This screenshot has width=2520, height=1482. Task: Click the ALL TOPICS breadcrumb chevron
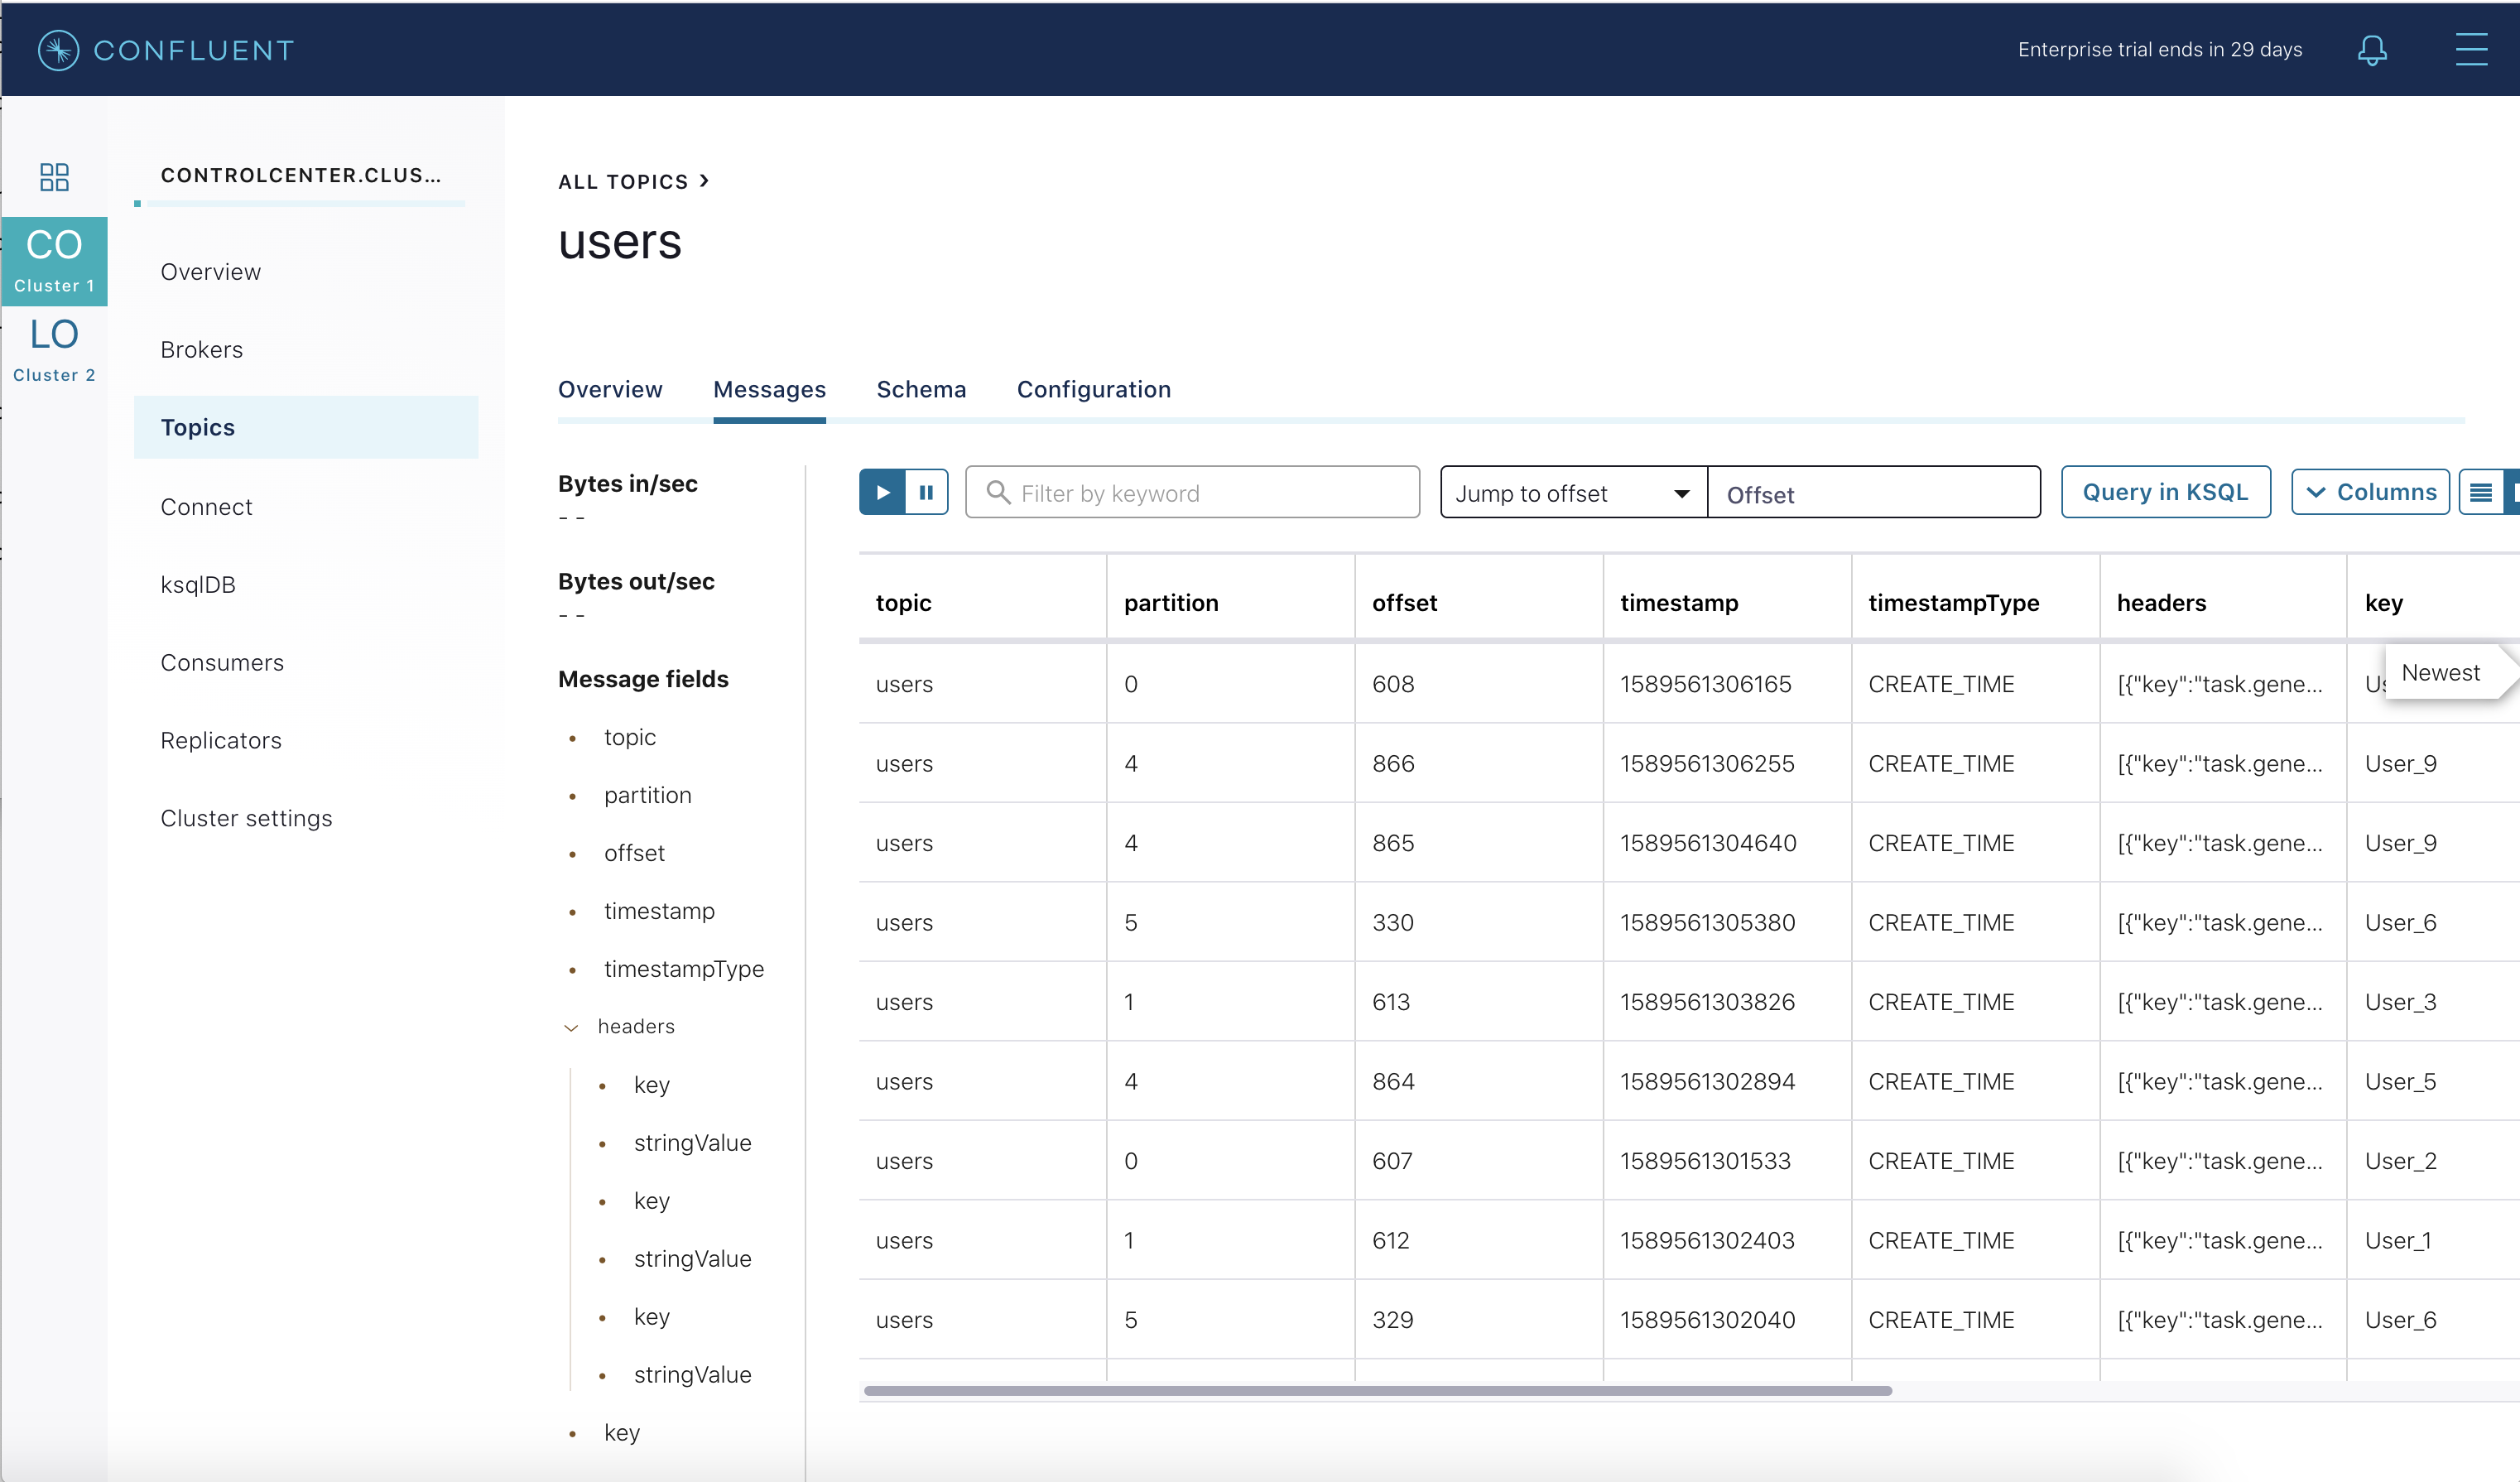click(705, 181)
